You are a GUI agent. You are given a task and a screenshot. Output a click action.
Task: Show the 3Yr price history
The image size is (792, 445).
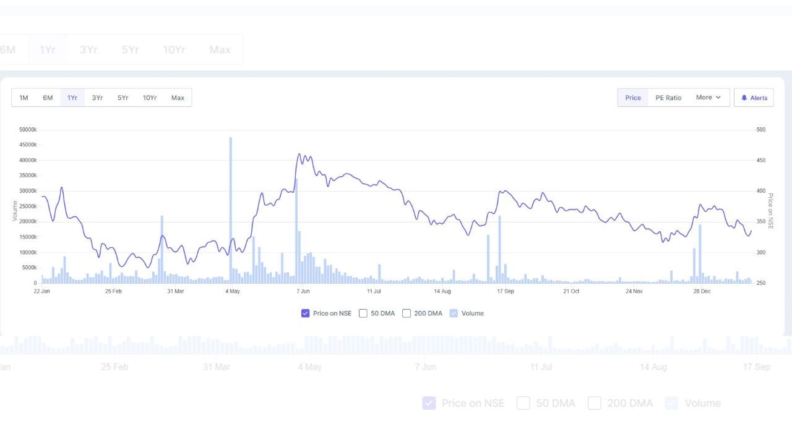click(97, 98)
